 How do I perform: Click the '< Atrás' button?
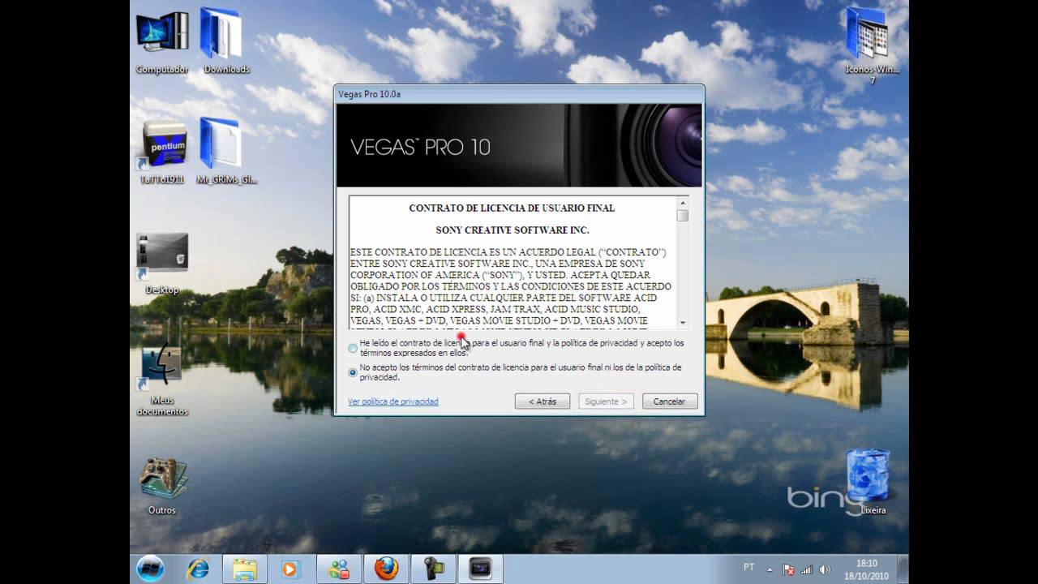pyautogui.click(x=543, y=401)
